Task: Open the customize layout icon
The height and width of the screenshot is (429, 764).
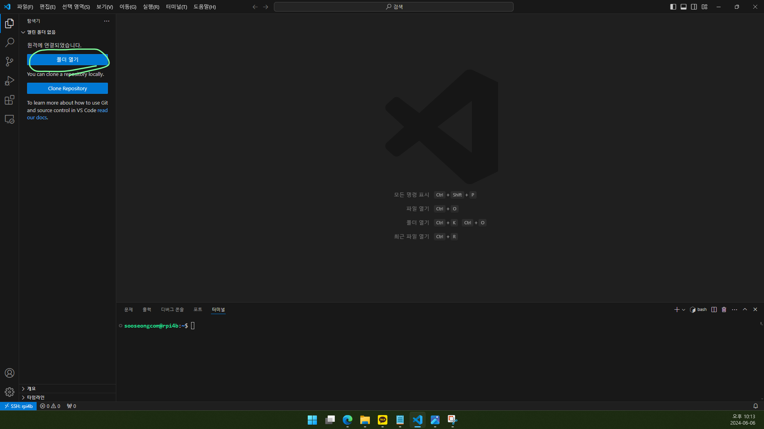Action: pyautogui.click(x=705, y=7)
